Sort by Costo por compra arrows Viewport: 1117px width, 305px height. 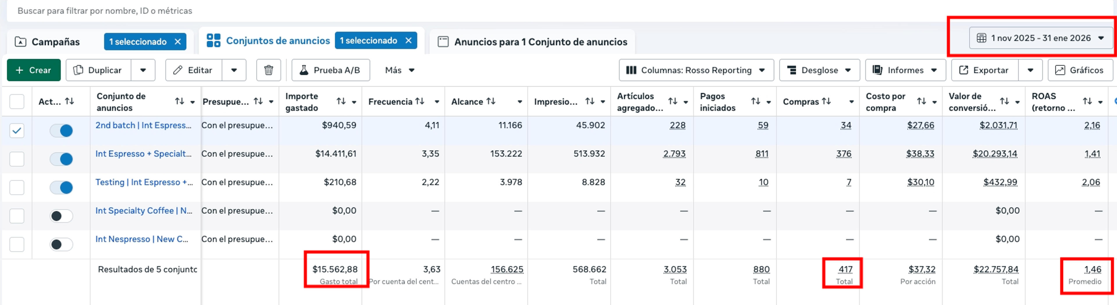click(x=922, y=101)
